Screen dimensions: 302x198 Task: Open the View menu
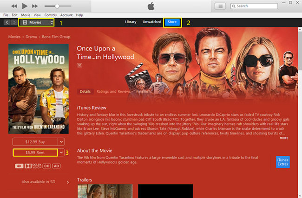37,15
